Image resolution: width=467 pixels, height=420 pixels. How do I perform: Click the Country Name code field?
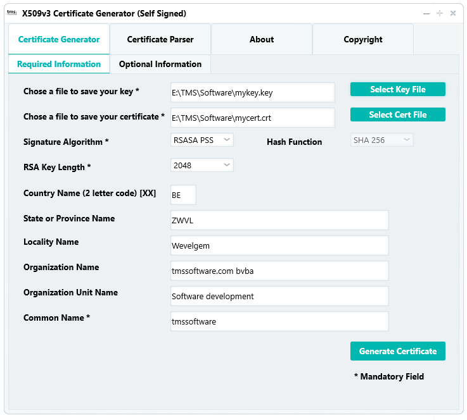(183, 195)
